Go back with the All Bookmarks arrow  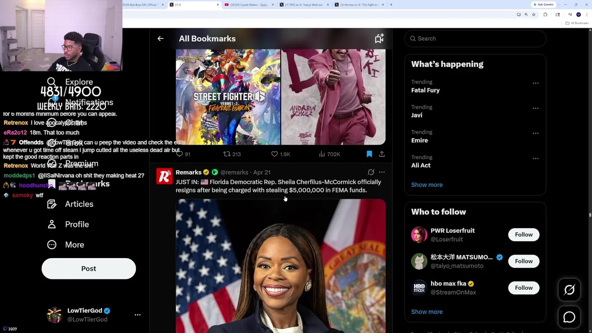(x=160, y=39)
